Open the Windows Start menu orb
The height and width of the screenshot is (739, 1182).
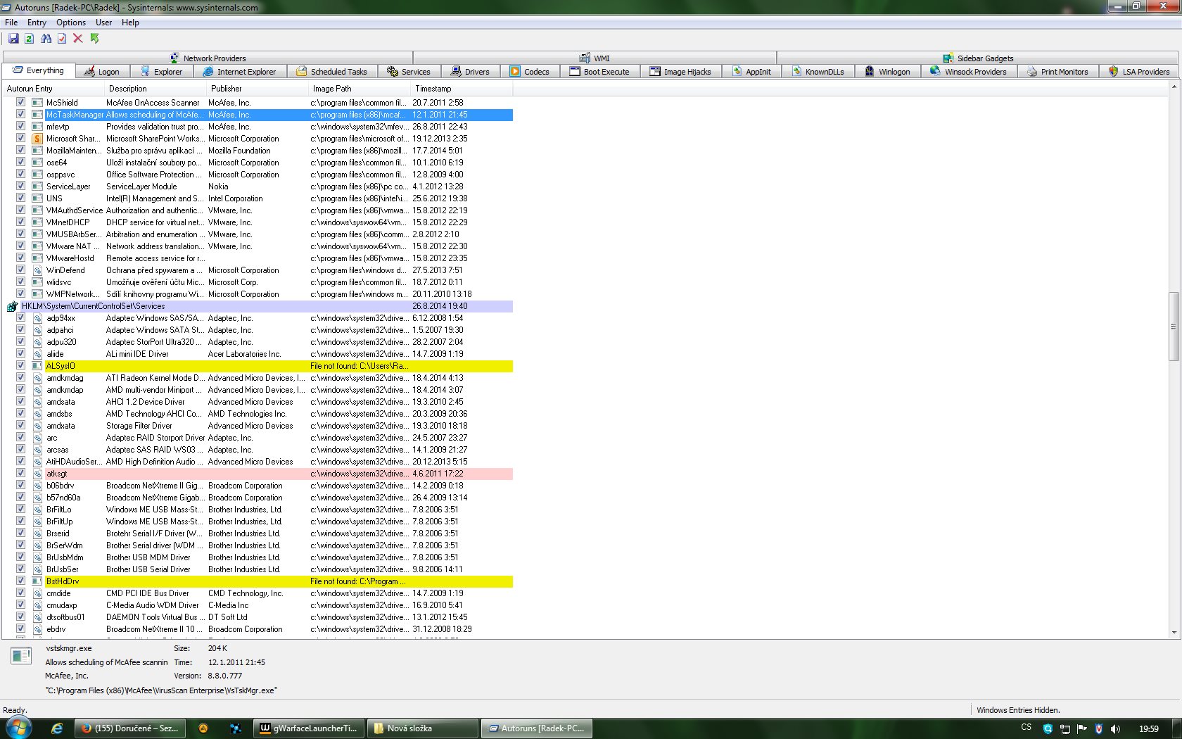tap(18, 728)
